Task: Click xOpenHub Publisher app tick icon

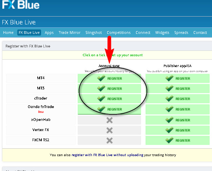Action: pyautogui.click(x=169, y=120)
